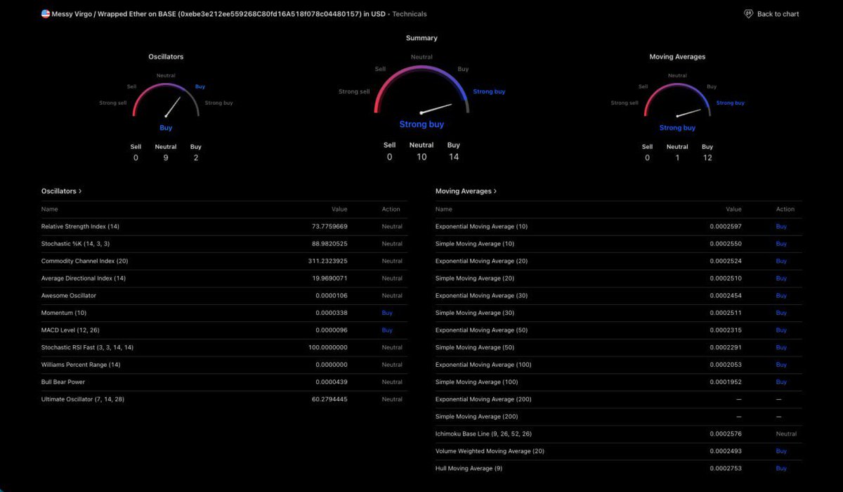Image resolution: width=843 pixels, height=492 pixels.
Task: Click the Hull MA value 0.0002753
Action: (726, 468)
